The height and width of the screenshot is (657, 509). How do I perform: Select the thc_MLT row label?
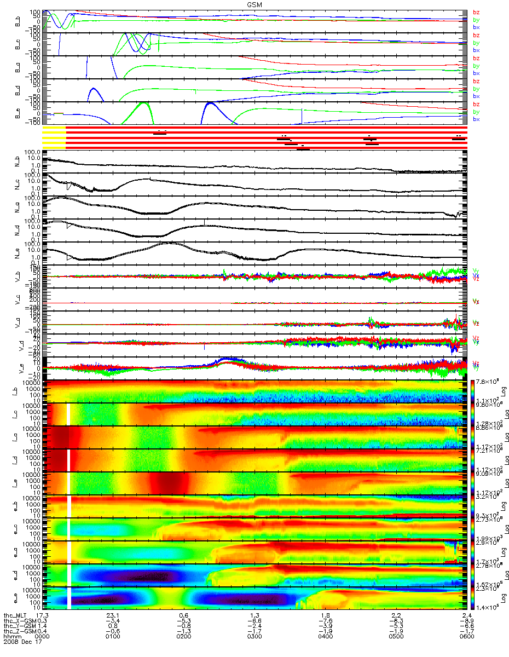(14, 616)
